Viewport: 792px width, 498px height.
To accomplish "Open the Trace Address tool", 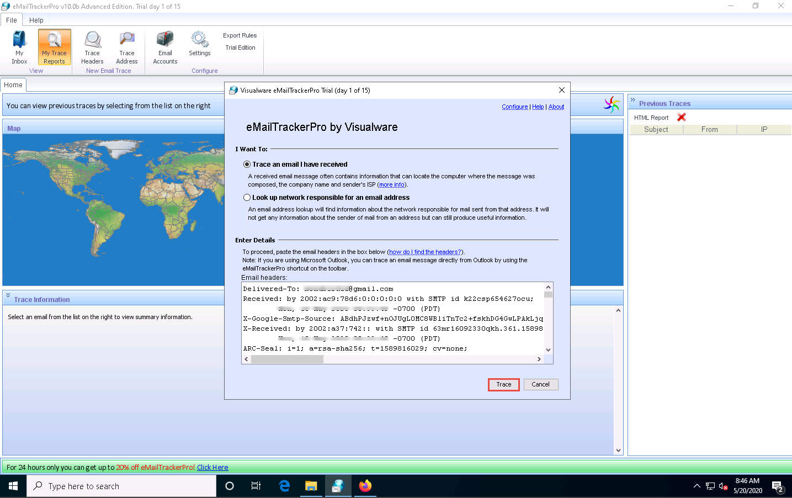I will coord(127,47).
